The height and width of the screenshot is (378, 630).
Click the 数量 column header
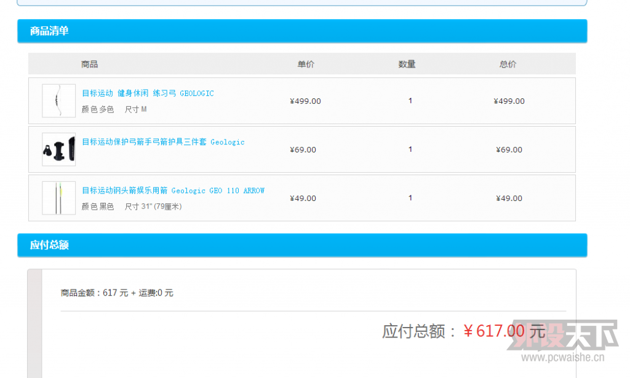[x=407, y=64]
